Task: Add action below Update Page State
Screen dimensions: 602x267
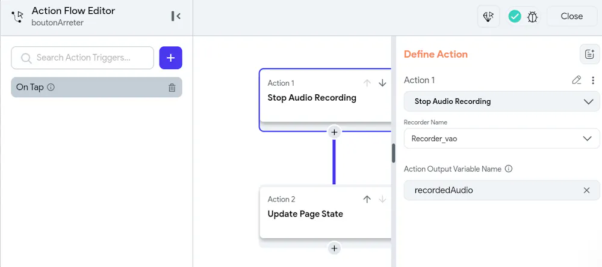Action: [334, 248]
